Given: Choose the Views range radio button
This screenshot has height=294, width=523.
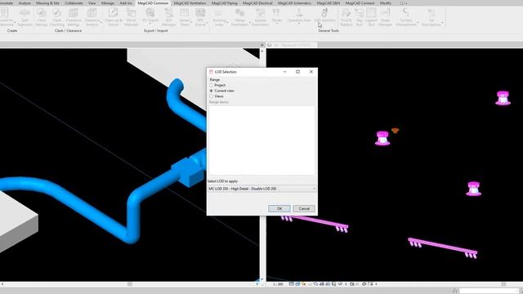Looking at the screenshot, I should (x=211, y=96).
